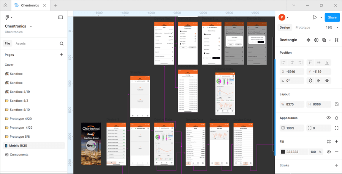Image resolution: width=342 pixels, height=174 pixels.
Task: Click the individual corners icon
Action: 336,128
